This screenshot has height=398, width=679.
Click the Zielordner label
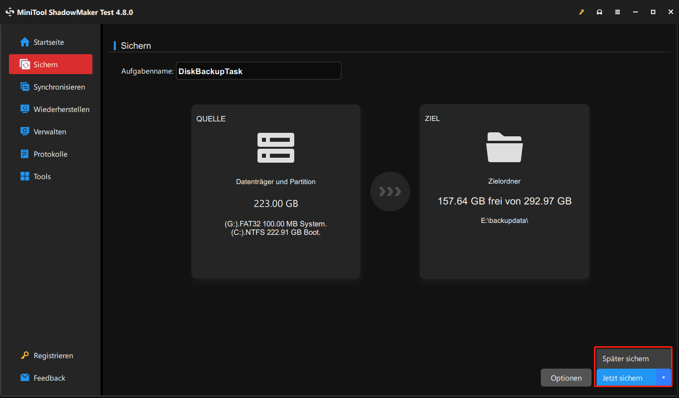(x=505, y=182)
